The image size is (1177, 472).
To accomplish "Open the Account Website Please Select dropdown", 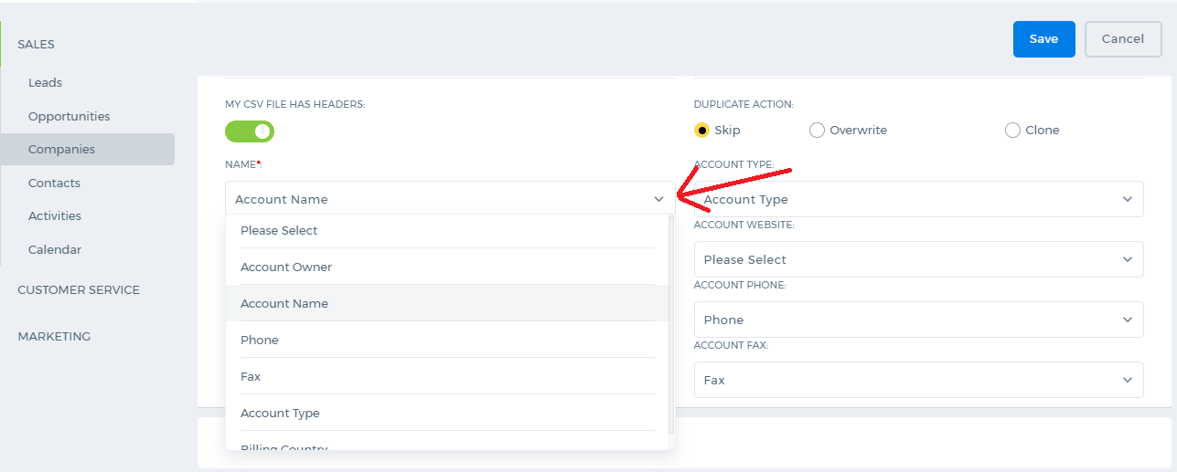I will 918,259.
